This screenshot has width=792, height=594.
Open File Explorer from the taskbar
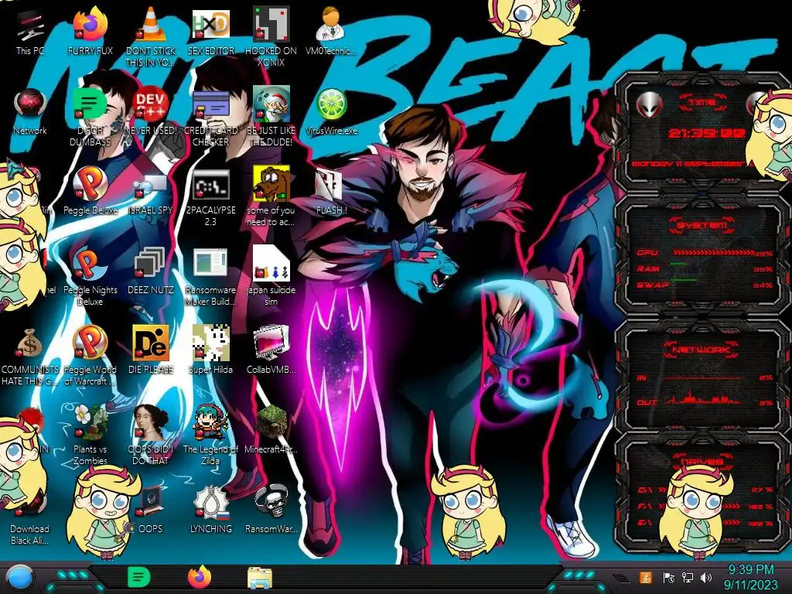pyautogui.click(x=260, y=578)
